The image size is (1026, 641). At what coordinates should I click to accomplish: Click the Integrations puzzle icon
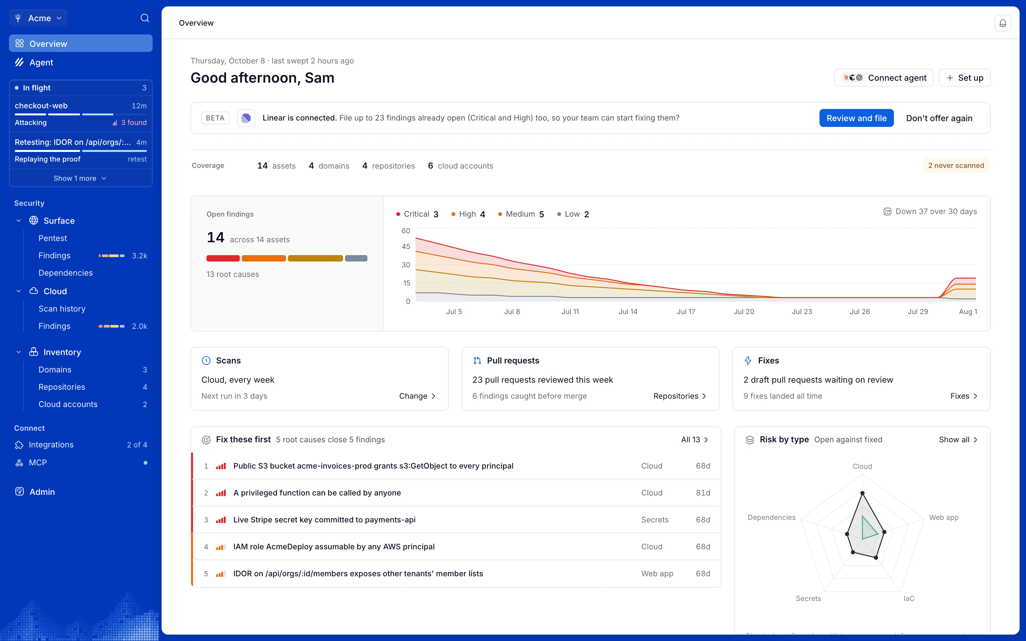(x=19, y=445)
